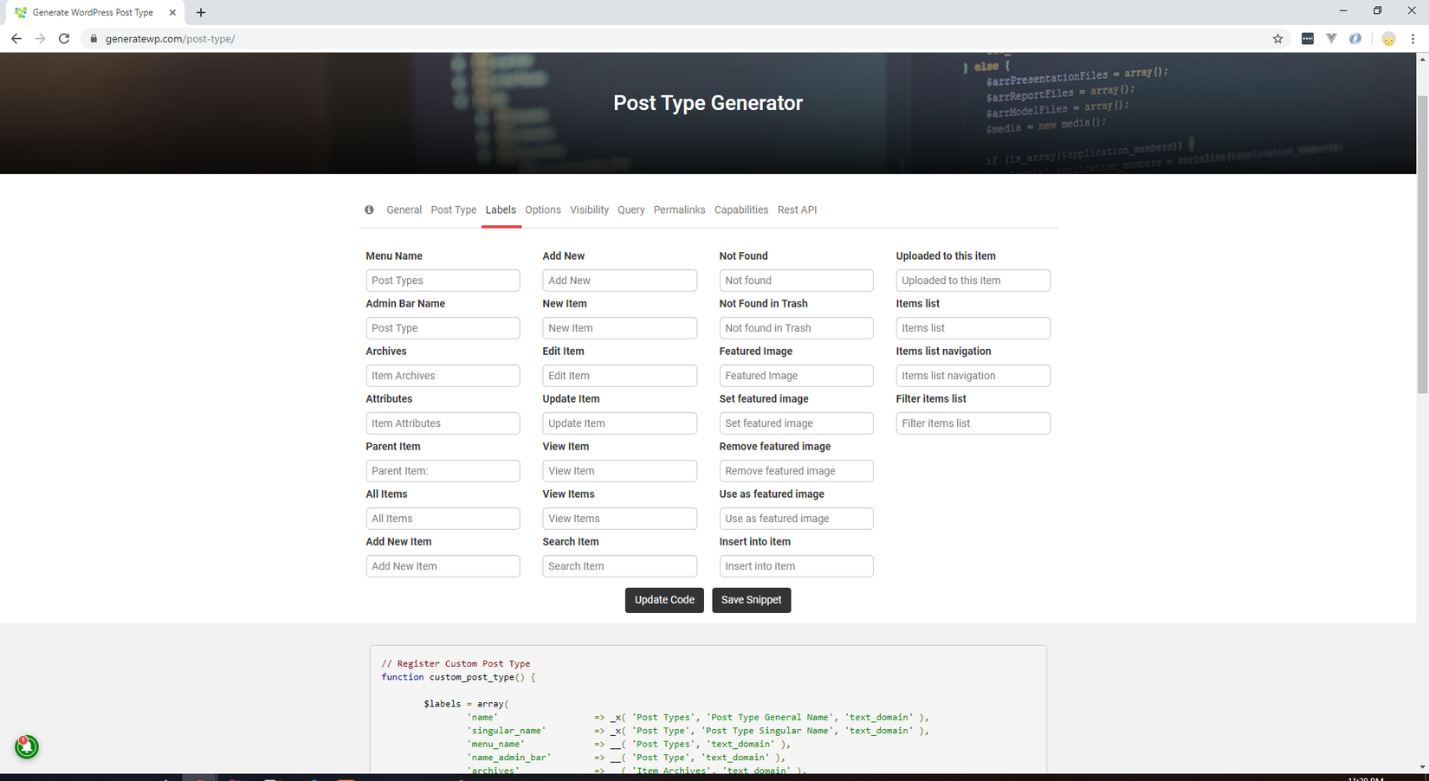Click the View Item input field

pos(619,471)
